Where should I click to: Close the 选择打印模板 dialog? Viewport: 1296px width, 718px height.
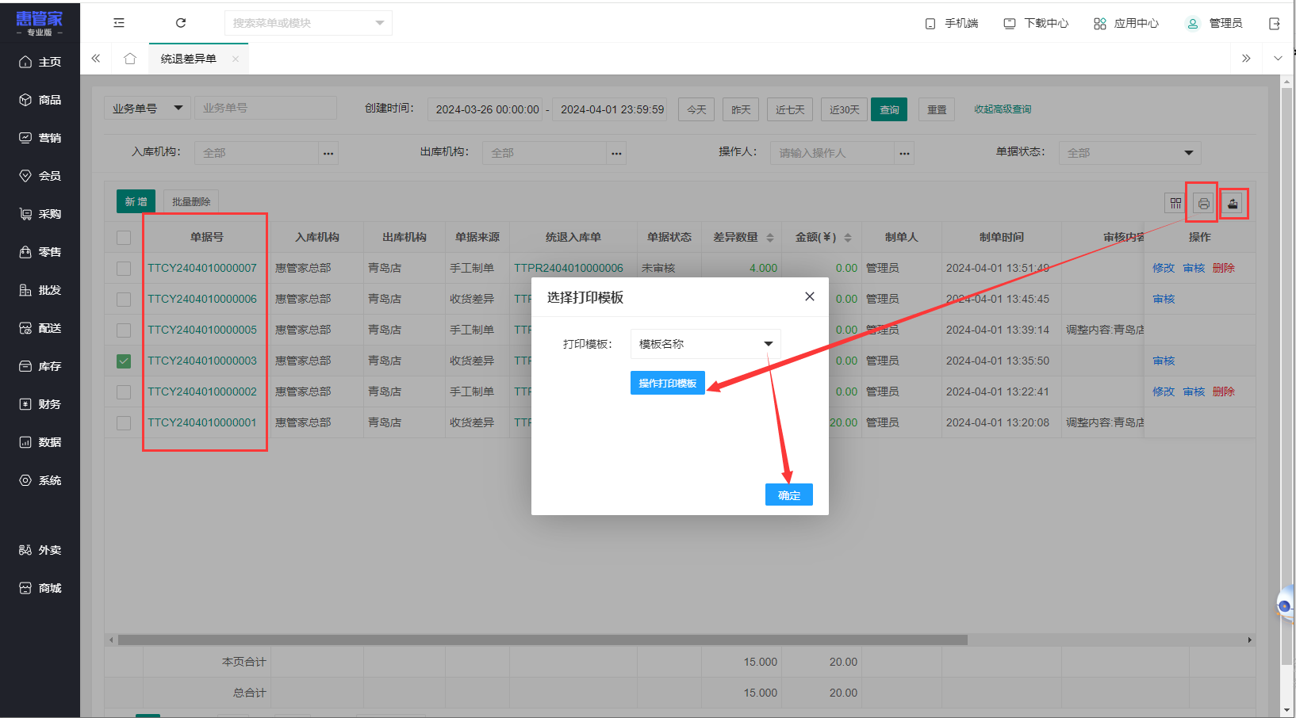tap(809, 296)
